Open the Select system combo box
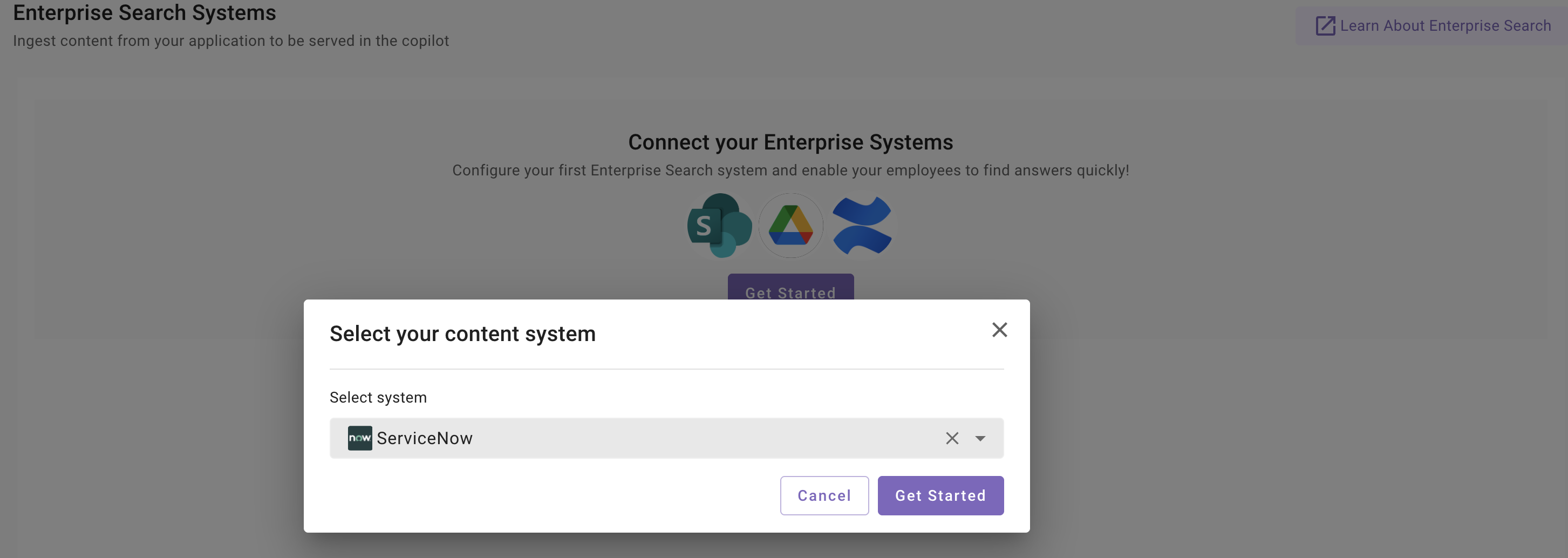The width and height of the screenshot is (1568, 558). 670,438
